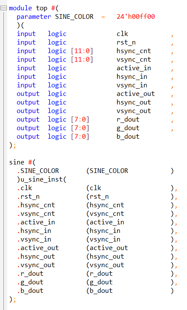187x310 pixels.
Task: Click the (vsync_cnt signal argument
Action: 105,214
